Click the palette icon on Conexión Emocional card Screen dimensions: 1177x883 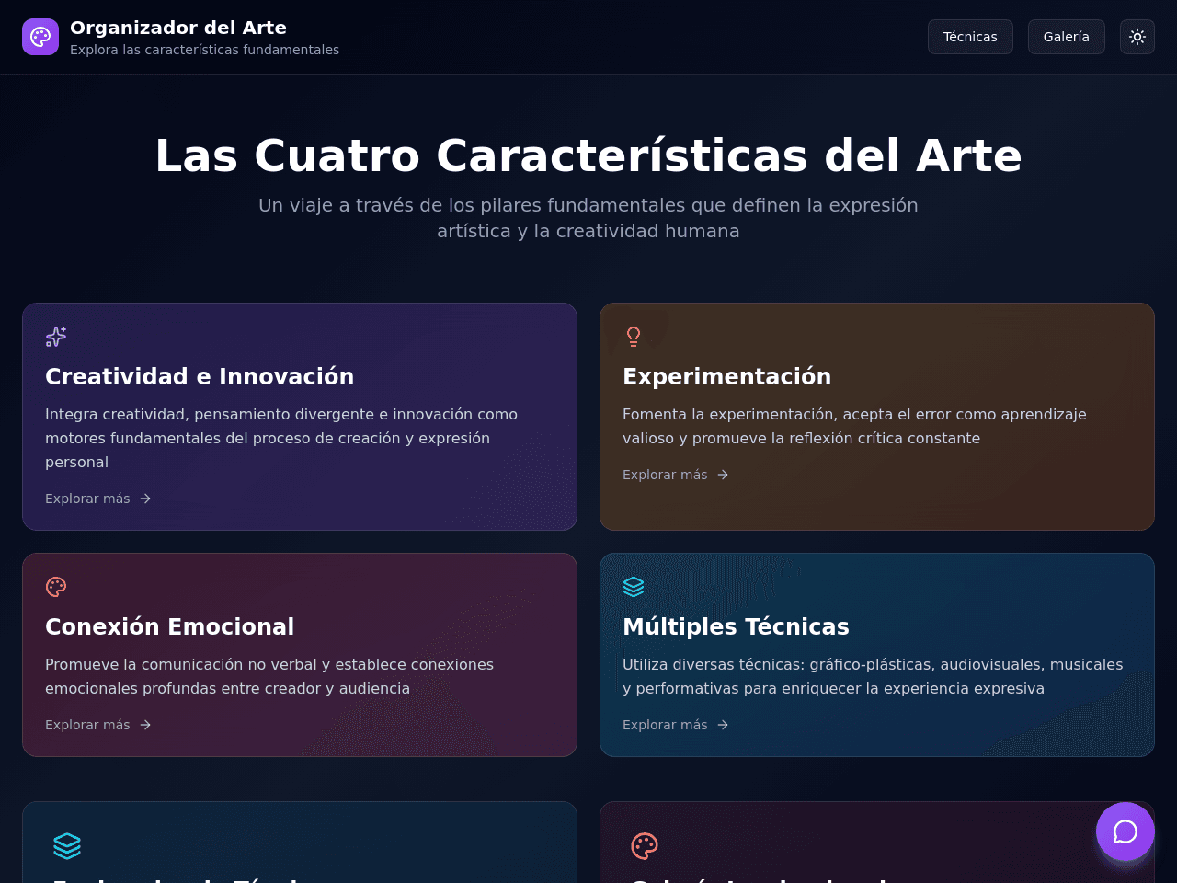coord(56,587)
